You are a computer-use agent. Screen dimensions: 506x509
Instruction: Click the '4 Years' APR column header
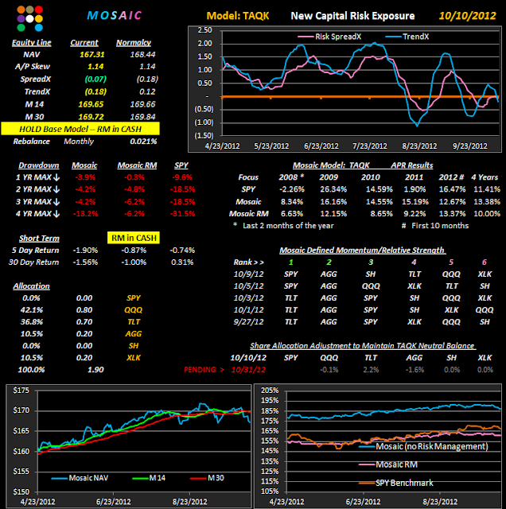click(485, 177)
